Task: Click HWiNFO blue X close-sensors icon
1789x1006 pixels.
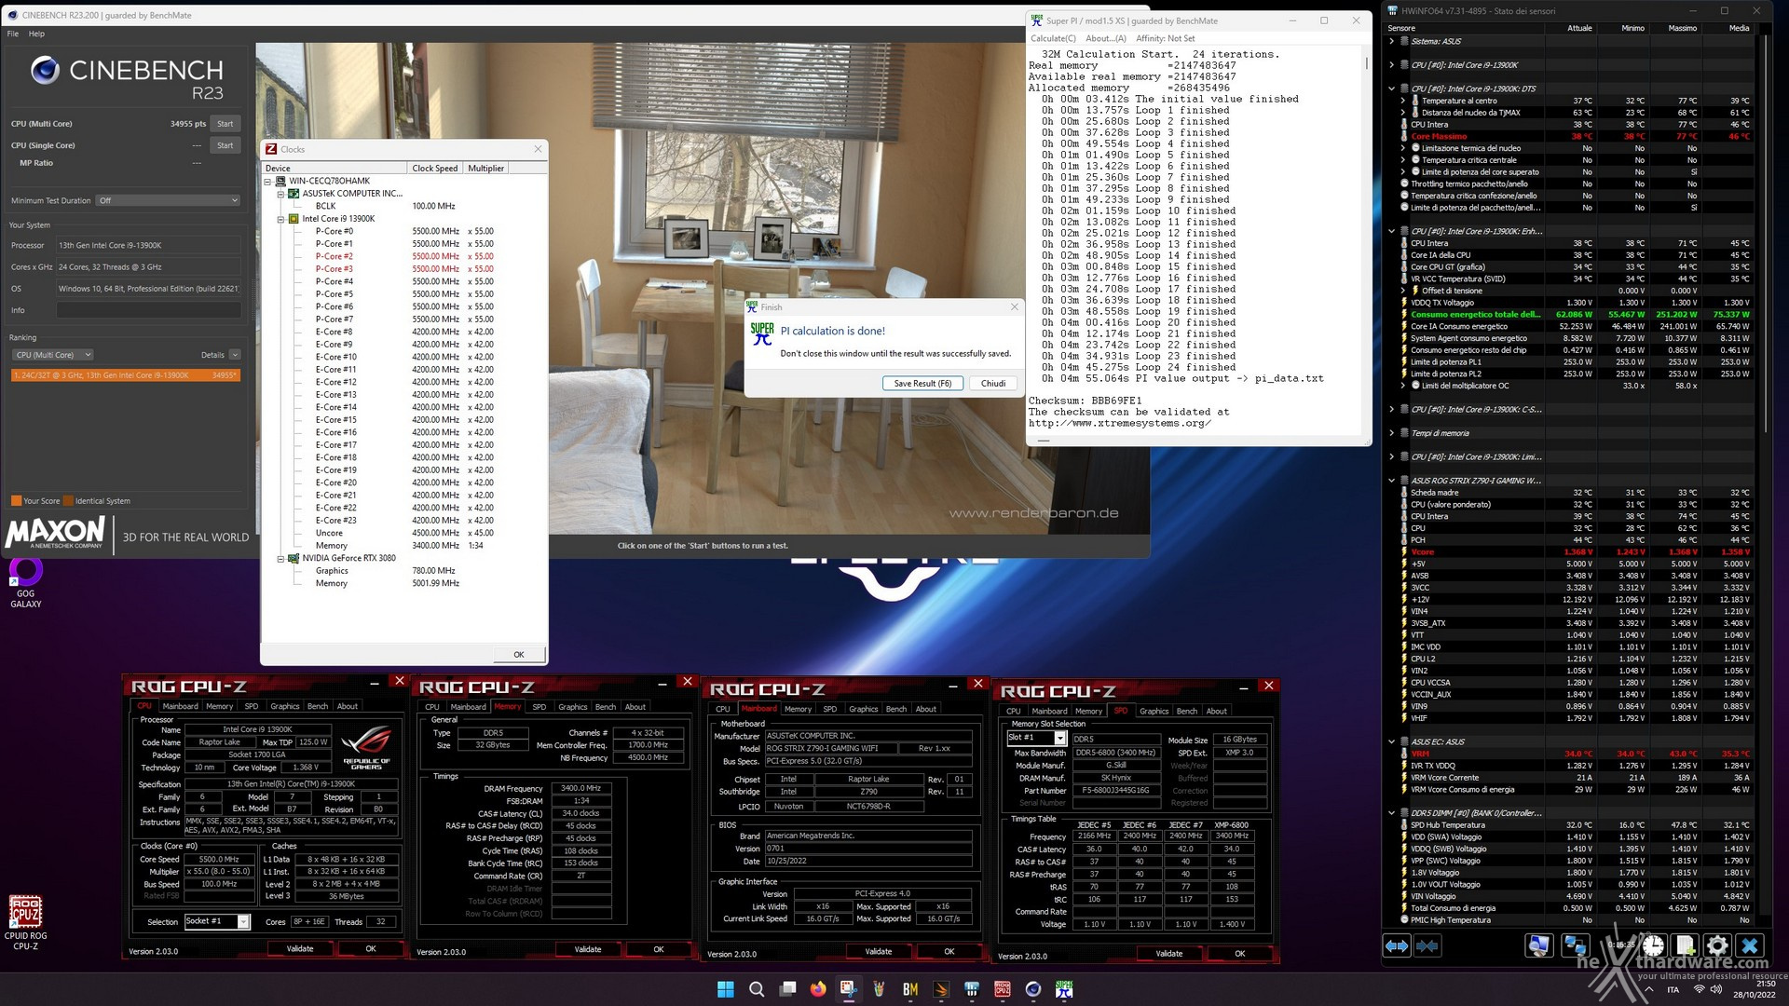Action: (1750, 945)
